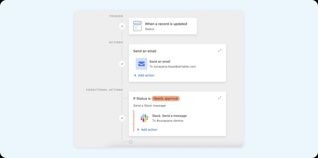Click the 'If Status is' condition label
The image size is (318, 158).
point(142,99)
